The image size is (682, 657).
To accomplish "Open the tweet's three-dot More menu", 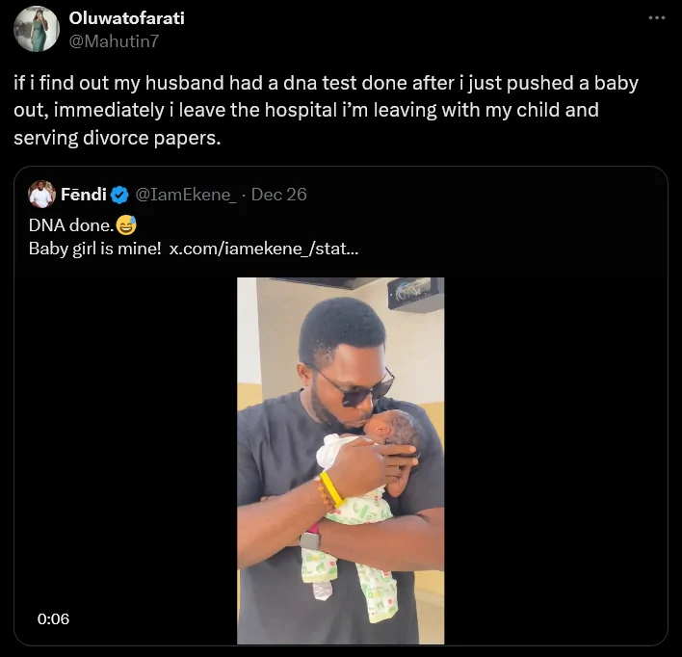I will [657, 18].
